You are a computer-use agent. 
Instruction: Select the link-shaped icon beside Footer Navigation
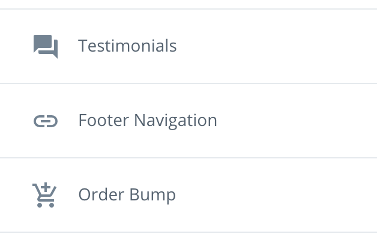click(x=46, y=121)
